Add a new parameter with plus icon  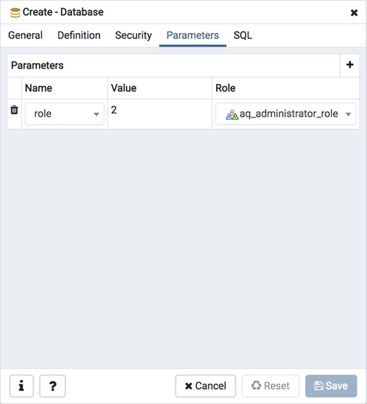pyautogui.click(x=350, y=65)
